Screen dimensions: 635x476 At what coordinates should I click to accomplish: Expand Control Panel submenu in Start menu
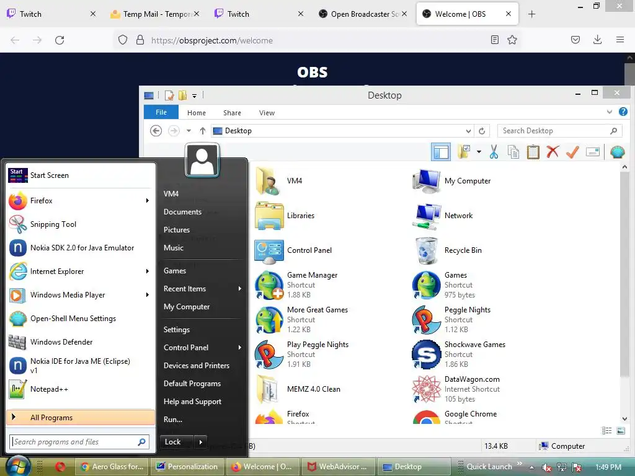tap(240, 348)
